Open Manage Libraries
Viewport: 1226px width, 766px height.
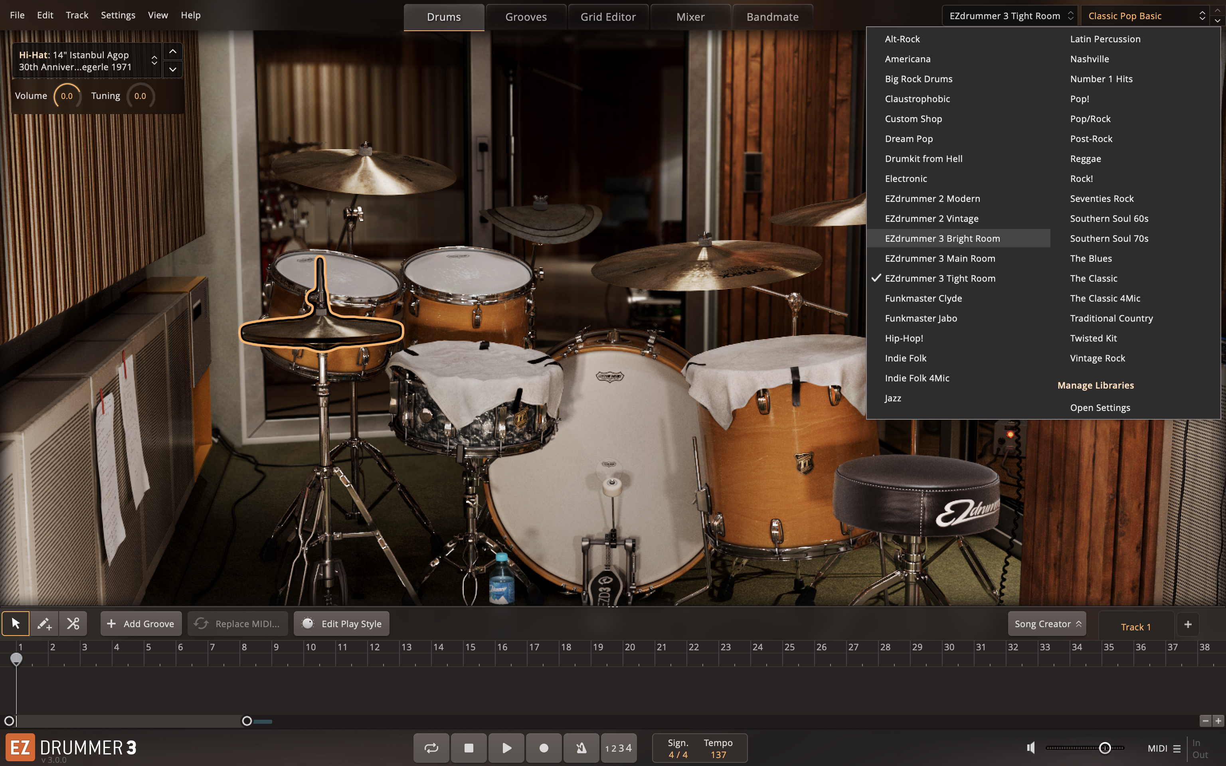pyautogui.click(x=1096, y=385)
